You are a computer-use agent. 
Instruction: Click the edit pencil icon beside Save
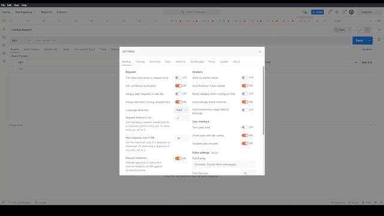(x=360, y=30)
